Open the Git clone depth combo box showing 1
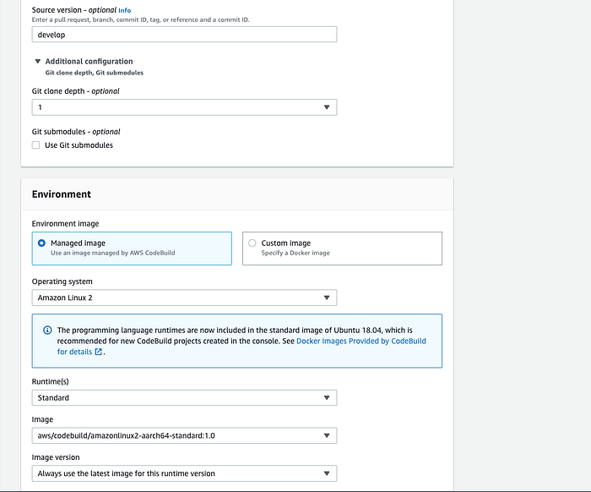The height and width of the screenshot is (492, 591). [x=184, y=107]
